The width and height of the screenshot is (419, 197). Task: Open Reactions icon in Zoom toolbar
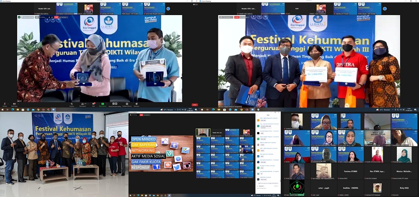point(137,105)
